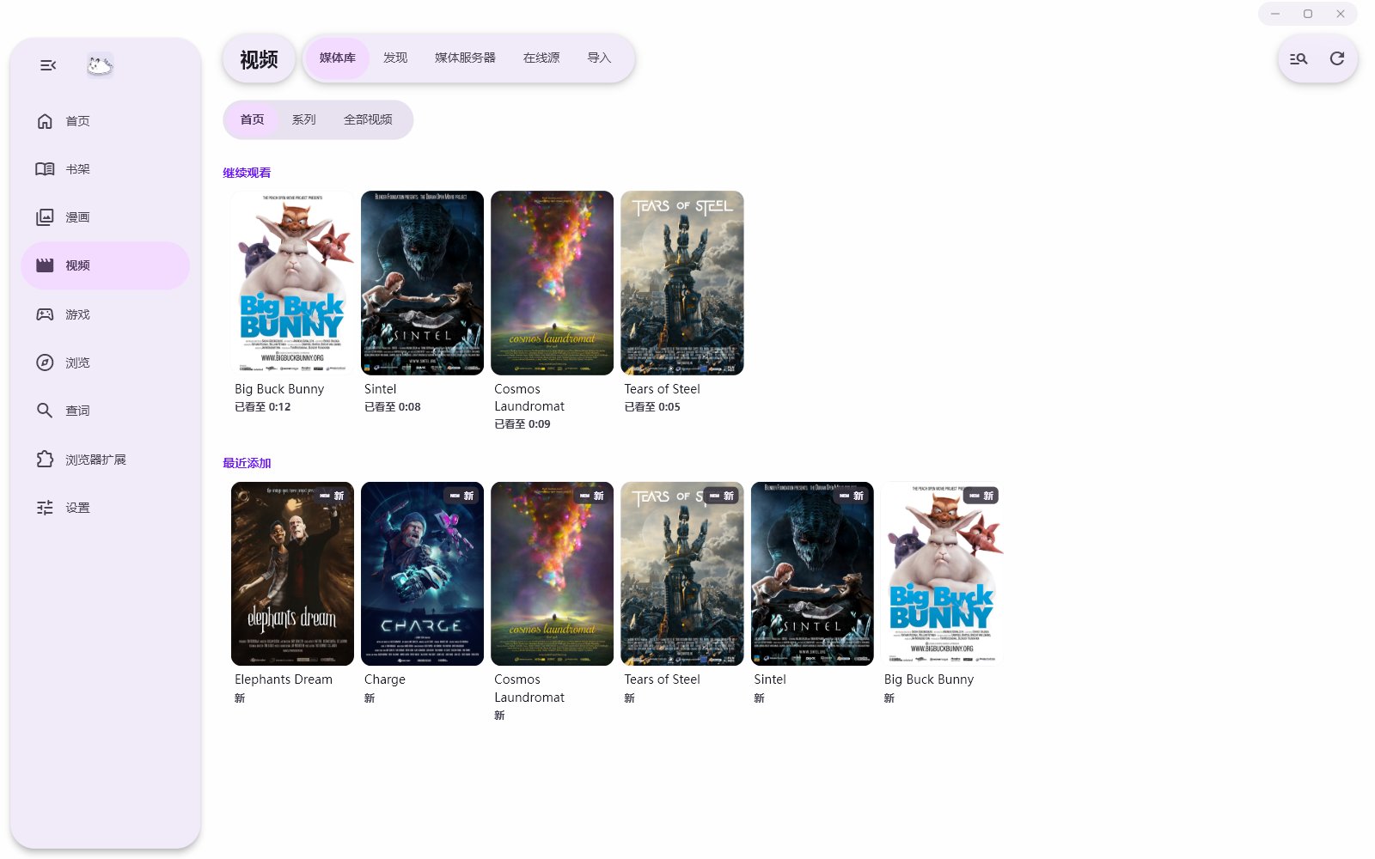The height and width of the screenshot is (859, 1375).
Task: Select 首页 sub-tab in library
Action: (x=252, y=119)
